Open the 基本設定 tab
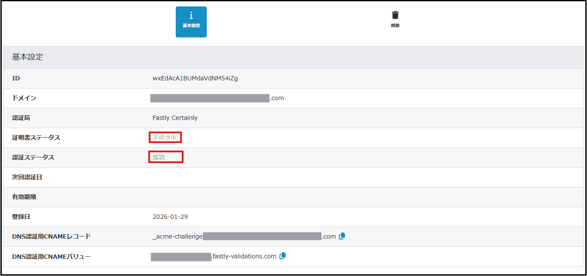587x276 pixels. 191,21
